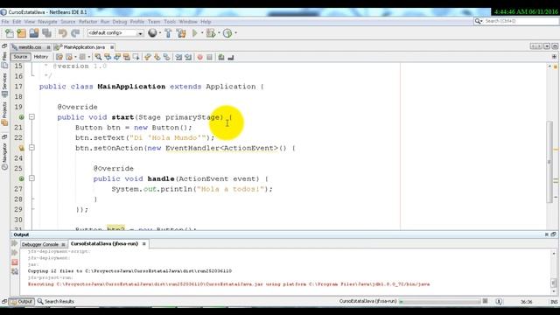Open dropdown arrow next to Run project
560x315 pixels.
coord(202,33)
